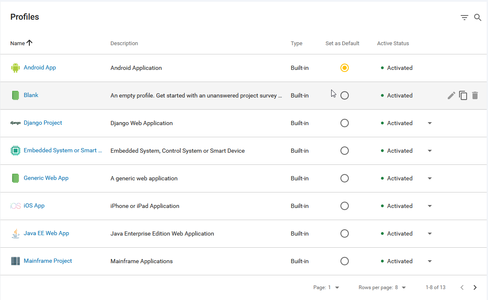Click the Active Status column header
Screen dimensions: 488x300
[x=393, y=43]
